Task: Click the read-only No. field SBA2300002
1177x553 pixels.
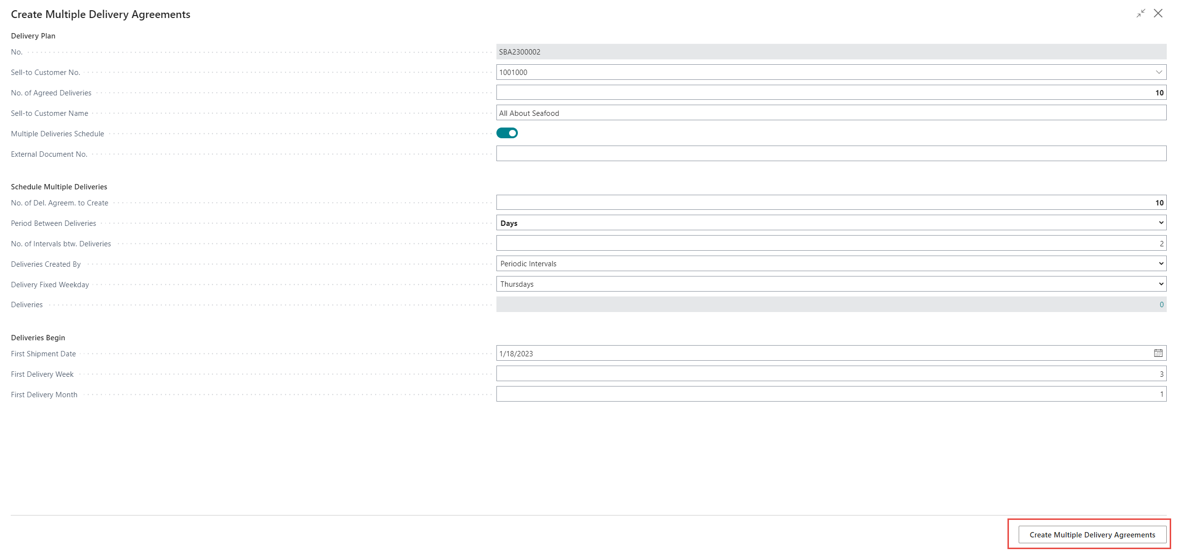Action: [831, 52]
